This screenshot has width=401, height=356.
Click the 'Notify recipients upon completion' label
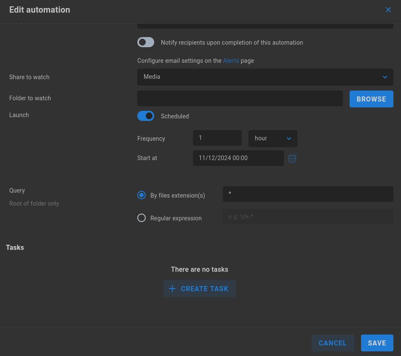point(232,43)
